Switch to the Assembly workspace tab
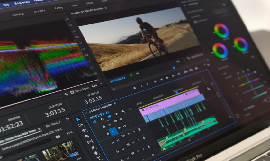270x161 pixels. pos(39,11)
